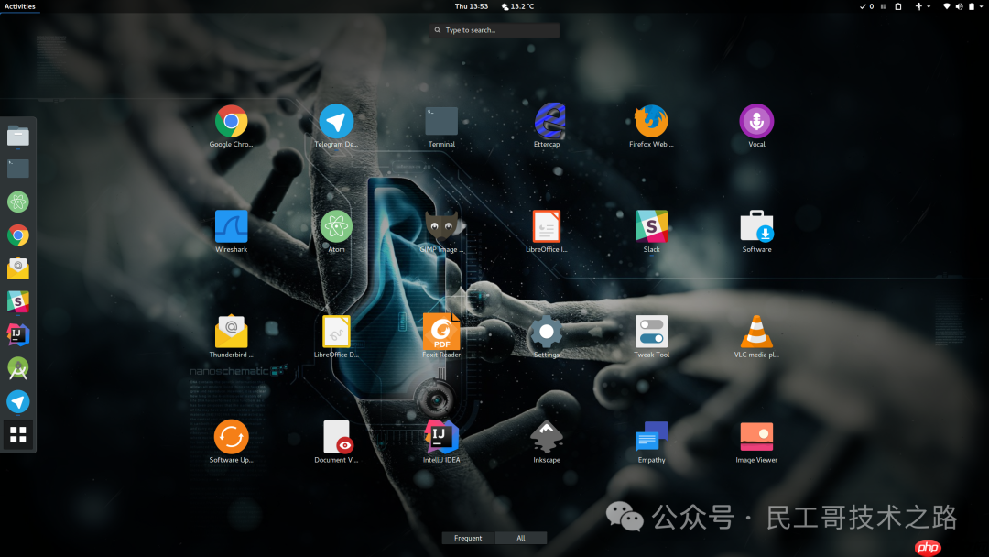The width and height of the screenshot is (989, 557).
Task: Open Document Viewer
Action: (x=337, y=437)
